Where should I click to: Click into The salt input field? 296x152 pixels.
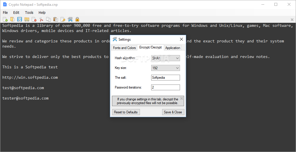point(166,78)
